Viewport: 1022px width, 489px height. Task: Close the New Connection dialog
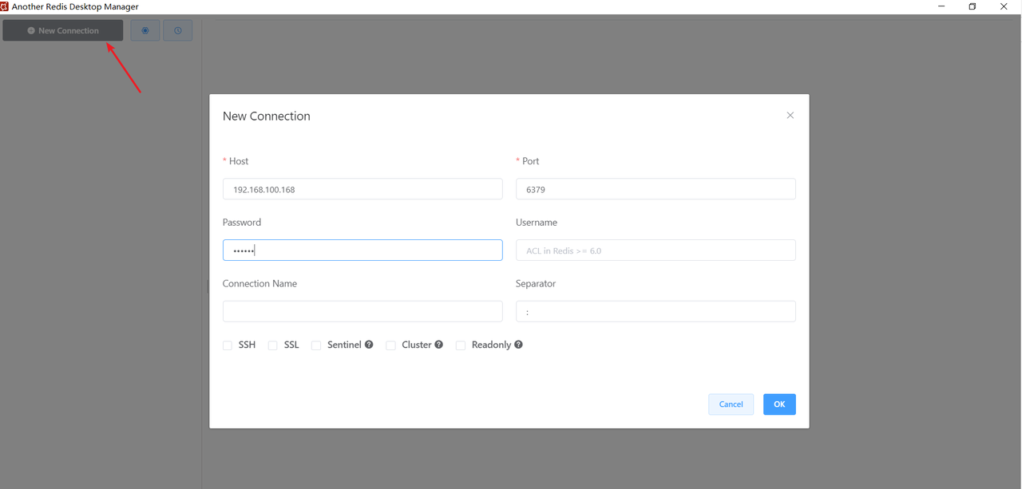[790, 116]
